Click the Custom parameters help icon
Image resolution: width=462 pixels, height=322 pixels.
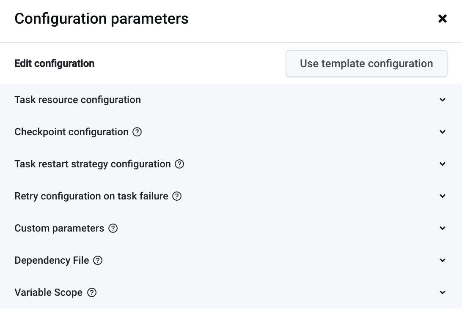(113, 228)
